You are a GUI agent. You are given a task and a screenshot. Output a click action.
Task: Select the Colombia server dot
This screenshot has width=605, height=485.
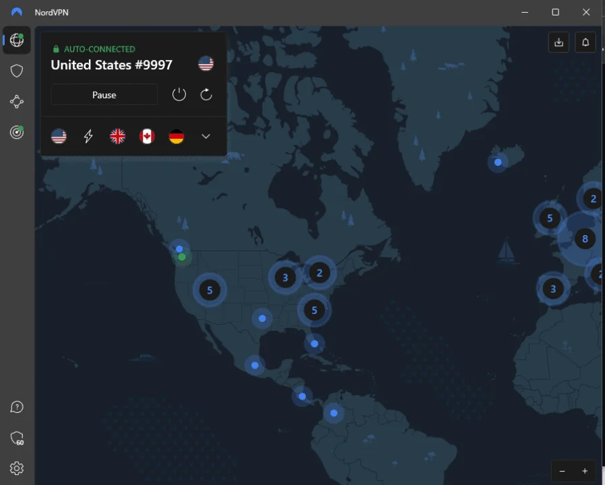pyautogui.click(x=334, y=413)
